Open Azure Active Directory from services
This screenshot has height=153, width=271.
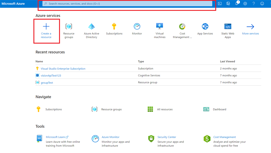tap(92, 26)
